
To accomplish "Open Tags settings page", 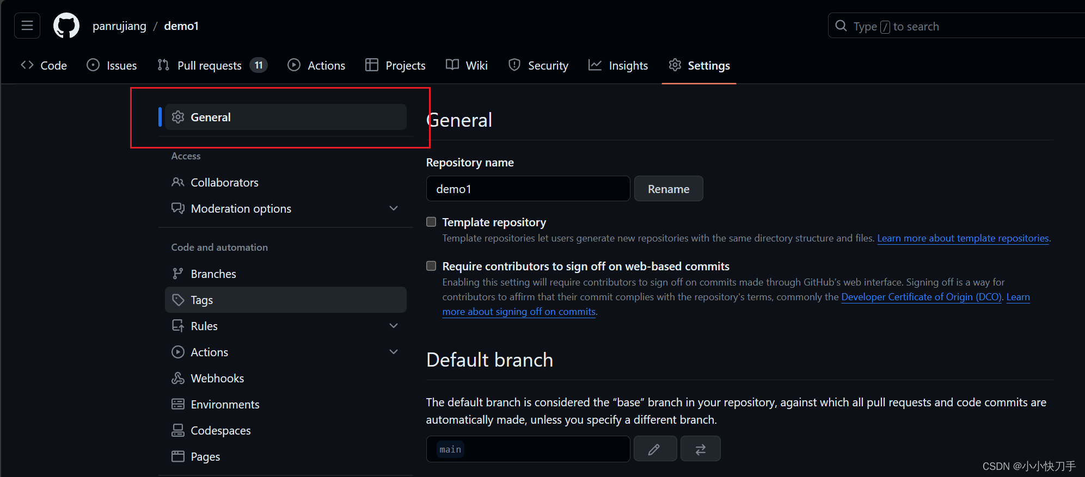I will click(x=286, y=300).
